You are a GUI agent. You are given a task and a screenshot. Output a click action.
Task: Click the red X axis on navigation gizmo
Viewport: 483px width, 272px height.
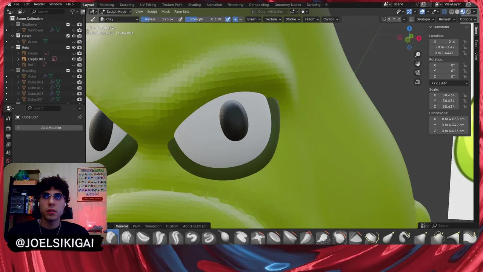coord(419,38)
